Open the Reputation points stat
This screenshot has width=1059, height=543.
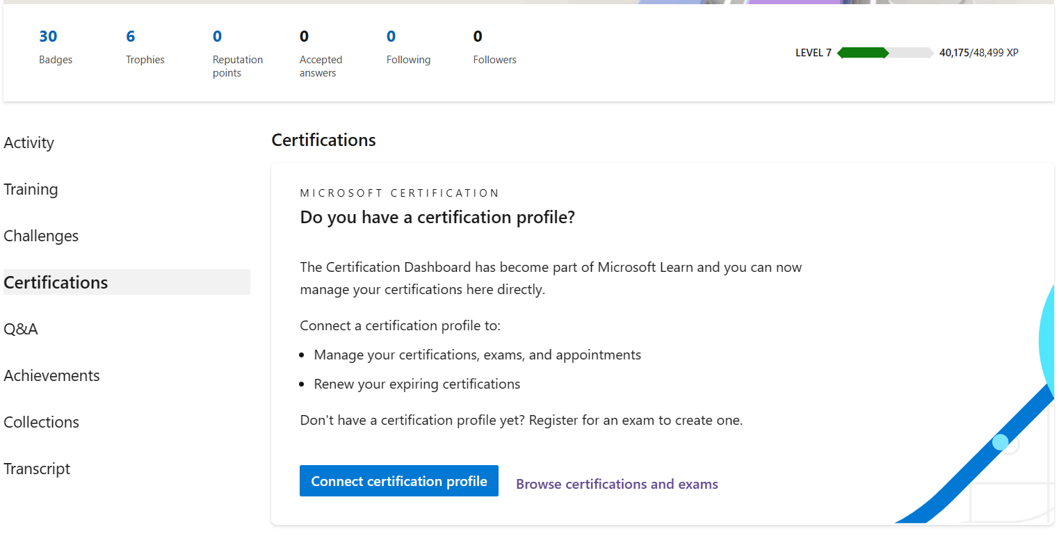[x=238, y=54]
